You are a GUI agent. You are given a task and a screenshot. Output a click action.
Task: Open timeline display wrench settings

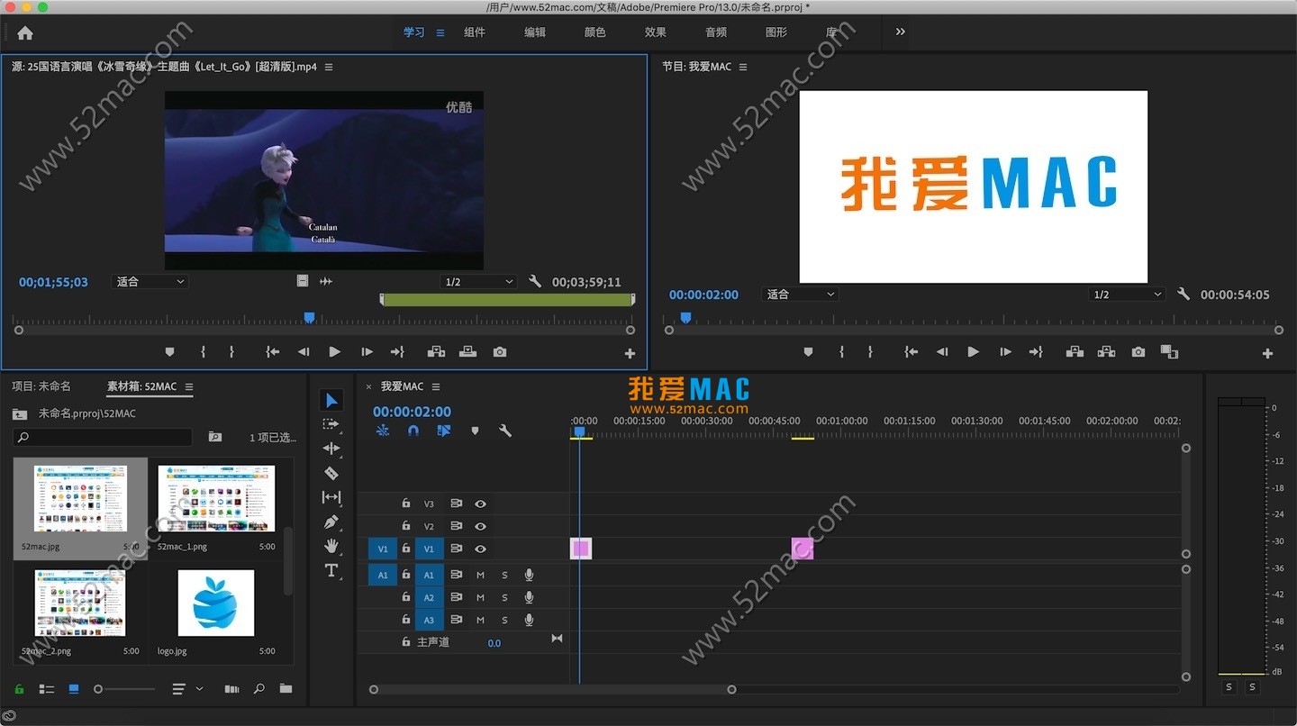505,431
